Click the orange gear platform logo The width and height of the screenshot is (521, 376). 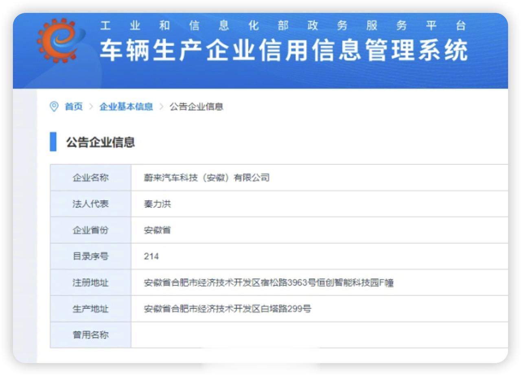(x=61, y=40)
